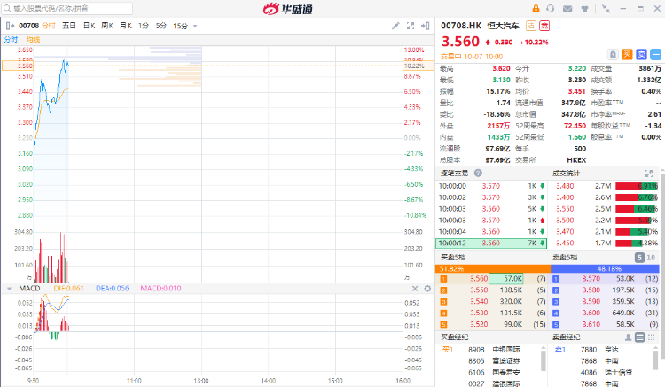This screenshot has width=665, height=387.
Task: Toggle 均线 moving average line display
Action: coord(34,39)
